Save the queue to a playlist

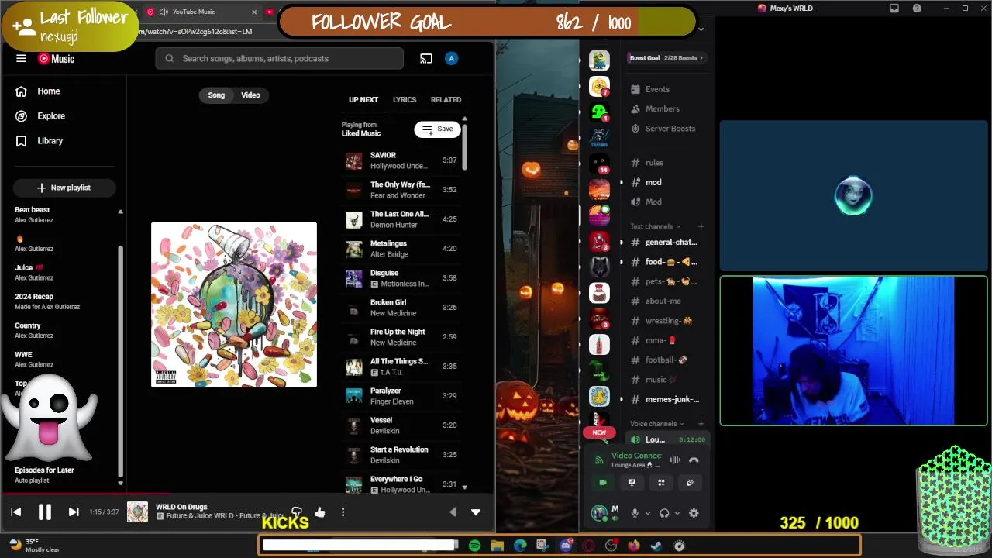coord(437,129)
